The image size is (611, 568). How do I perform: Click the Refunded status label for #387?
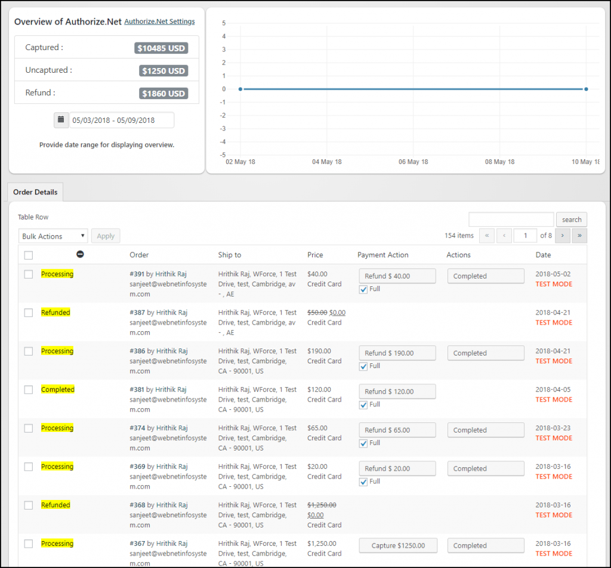55,313
